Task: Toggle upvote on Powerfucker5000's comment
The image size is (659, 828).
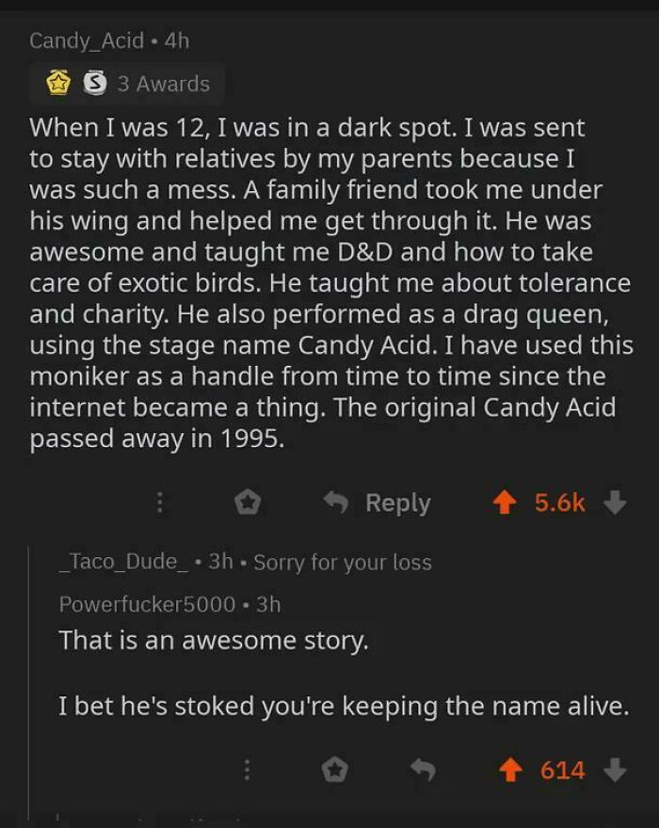Action: click(510, 770)
